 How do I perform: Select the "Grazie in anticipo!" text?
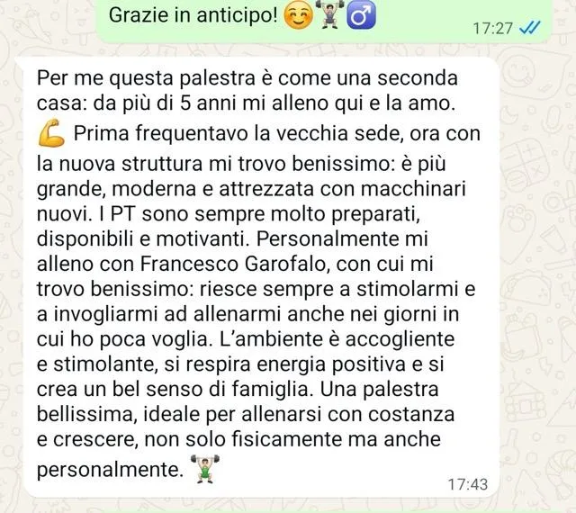point(193,15)
